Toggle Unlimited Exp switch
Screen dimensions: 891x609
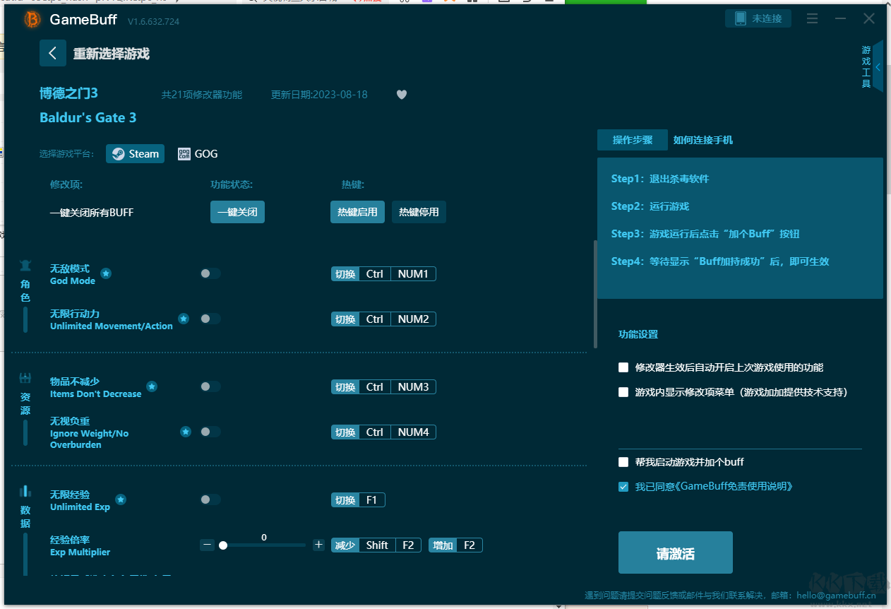[210, 499]
